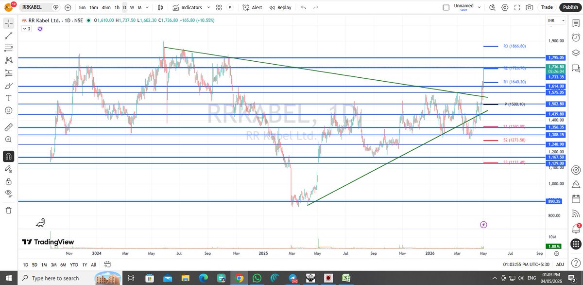Toggle the layout setup rectangle checkbox

[x=446, y=7]
